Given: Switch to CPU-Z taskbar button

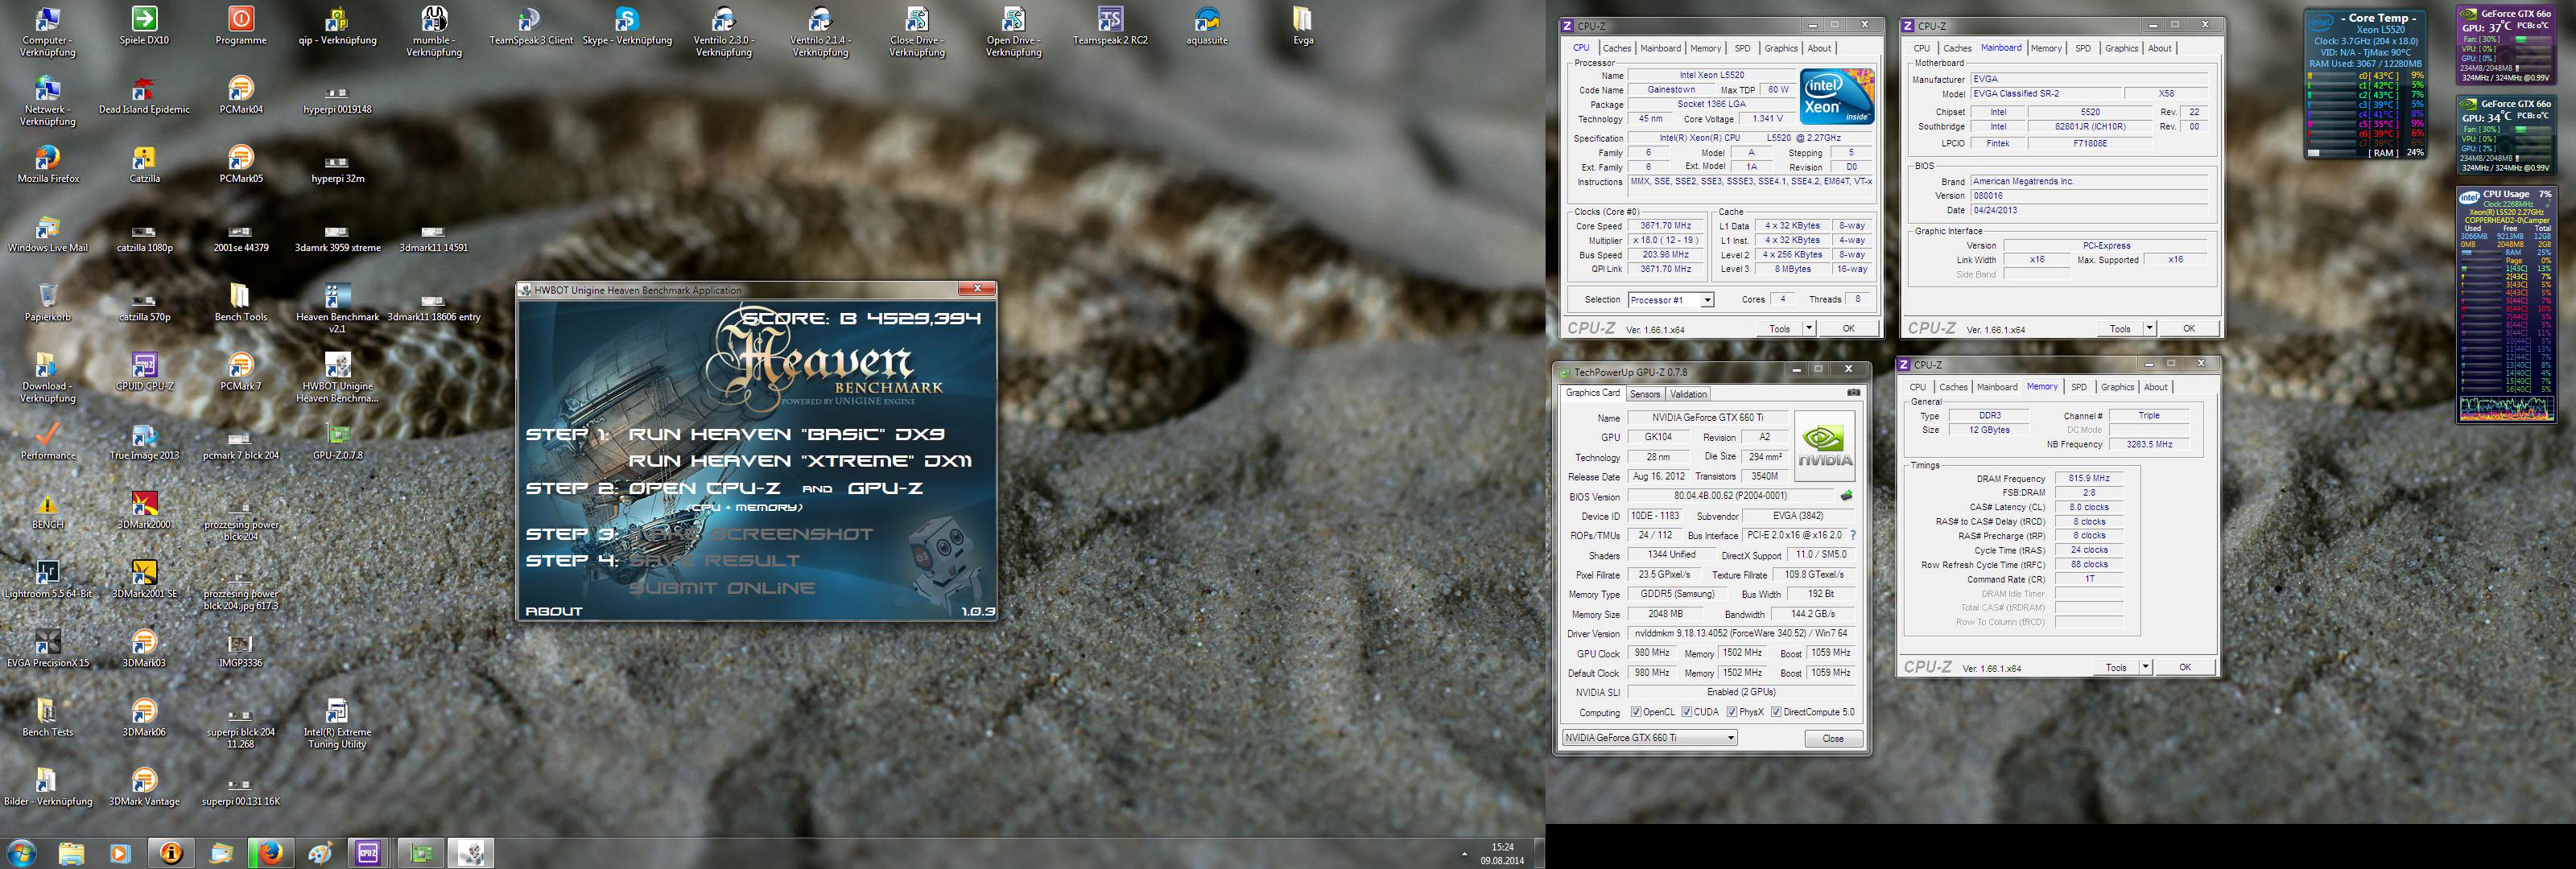Looking at the screenshot, I should click(x=368, y=853).
